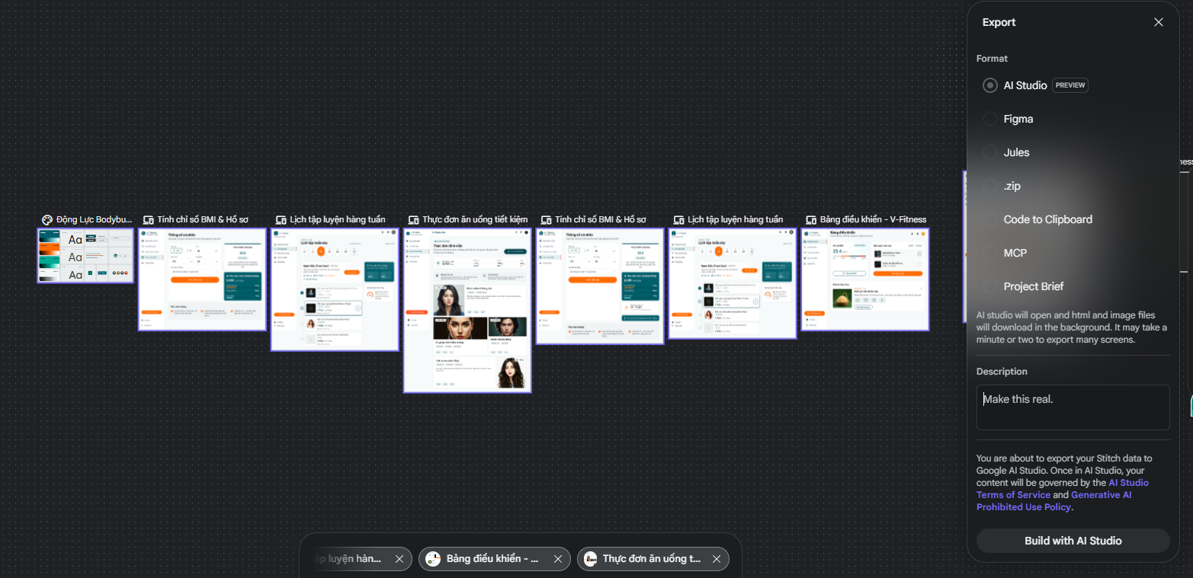Click the PREVIEW badge next to AI Studio
The image size is (1193, 578).
click(1070, 85)
